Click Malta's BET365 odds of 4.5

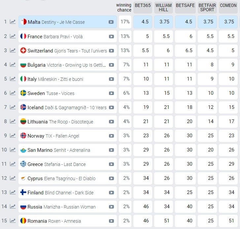tap(143, 22)
